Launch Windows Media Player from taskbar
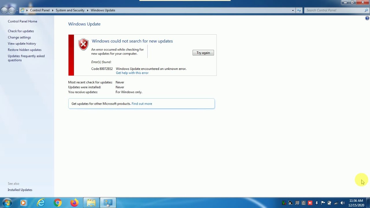The image size is (370, 208). (23, 203)
